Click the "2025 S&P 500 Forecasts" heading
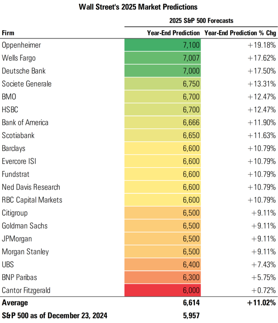Image resolution: width=278 pixels, height=323 pixels. click(201, 21)
